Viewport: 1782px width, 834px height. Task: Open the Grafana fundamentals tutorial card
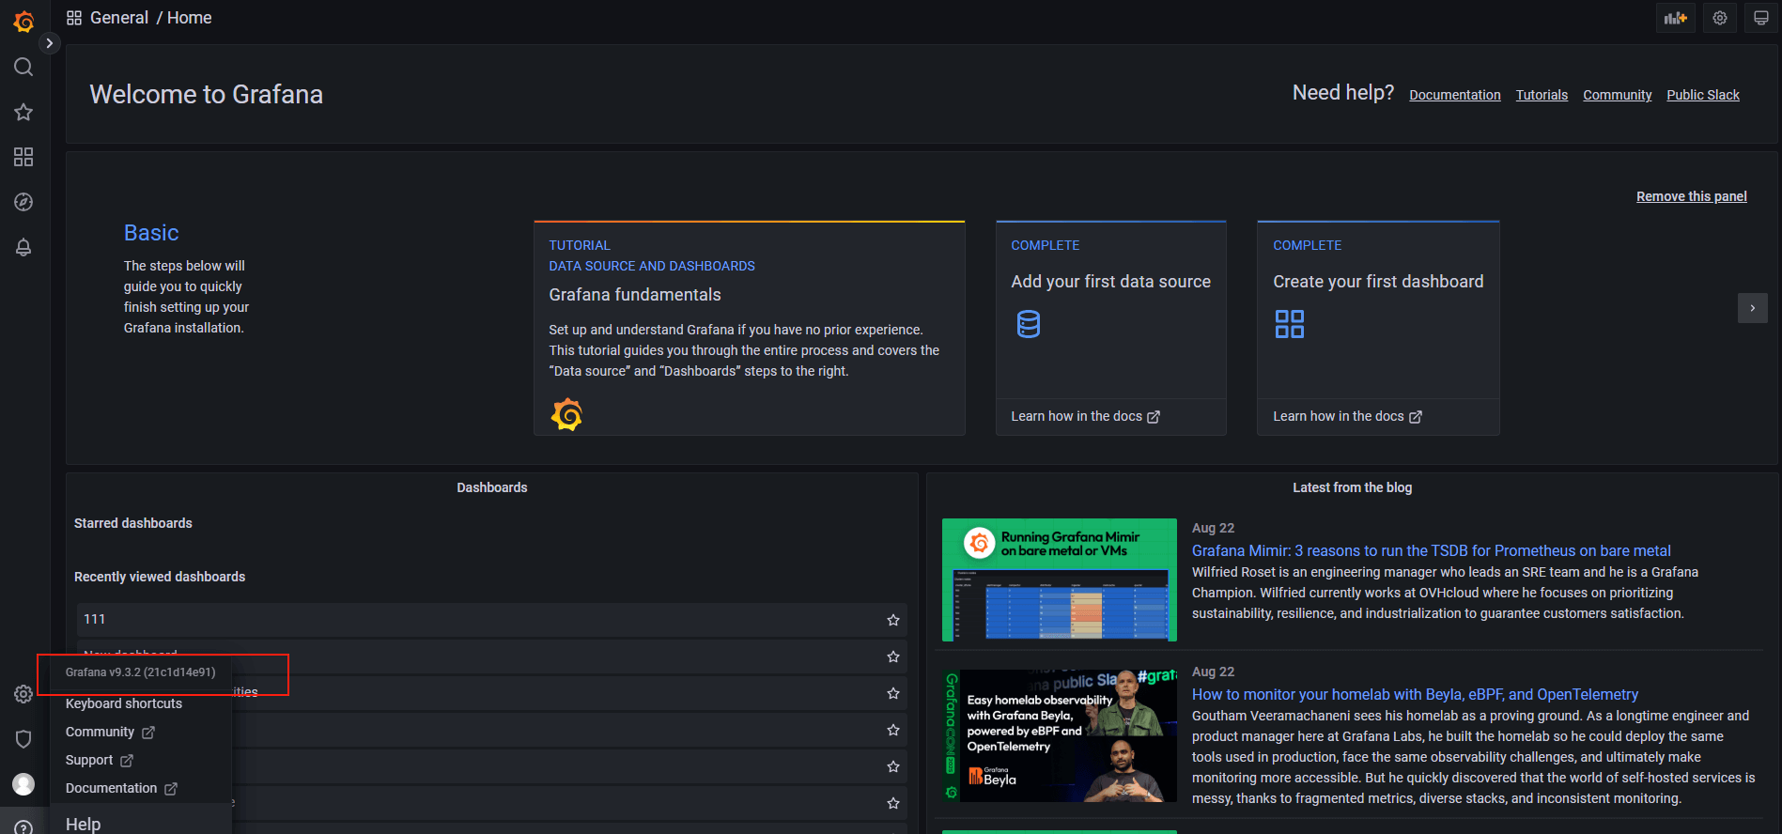pyautogui.click(x=750, y=328)
